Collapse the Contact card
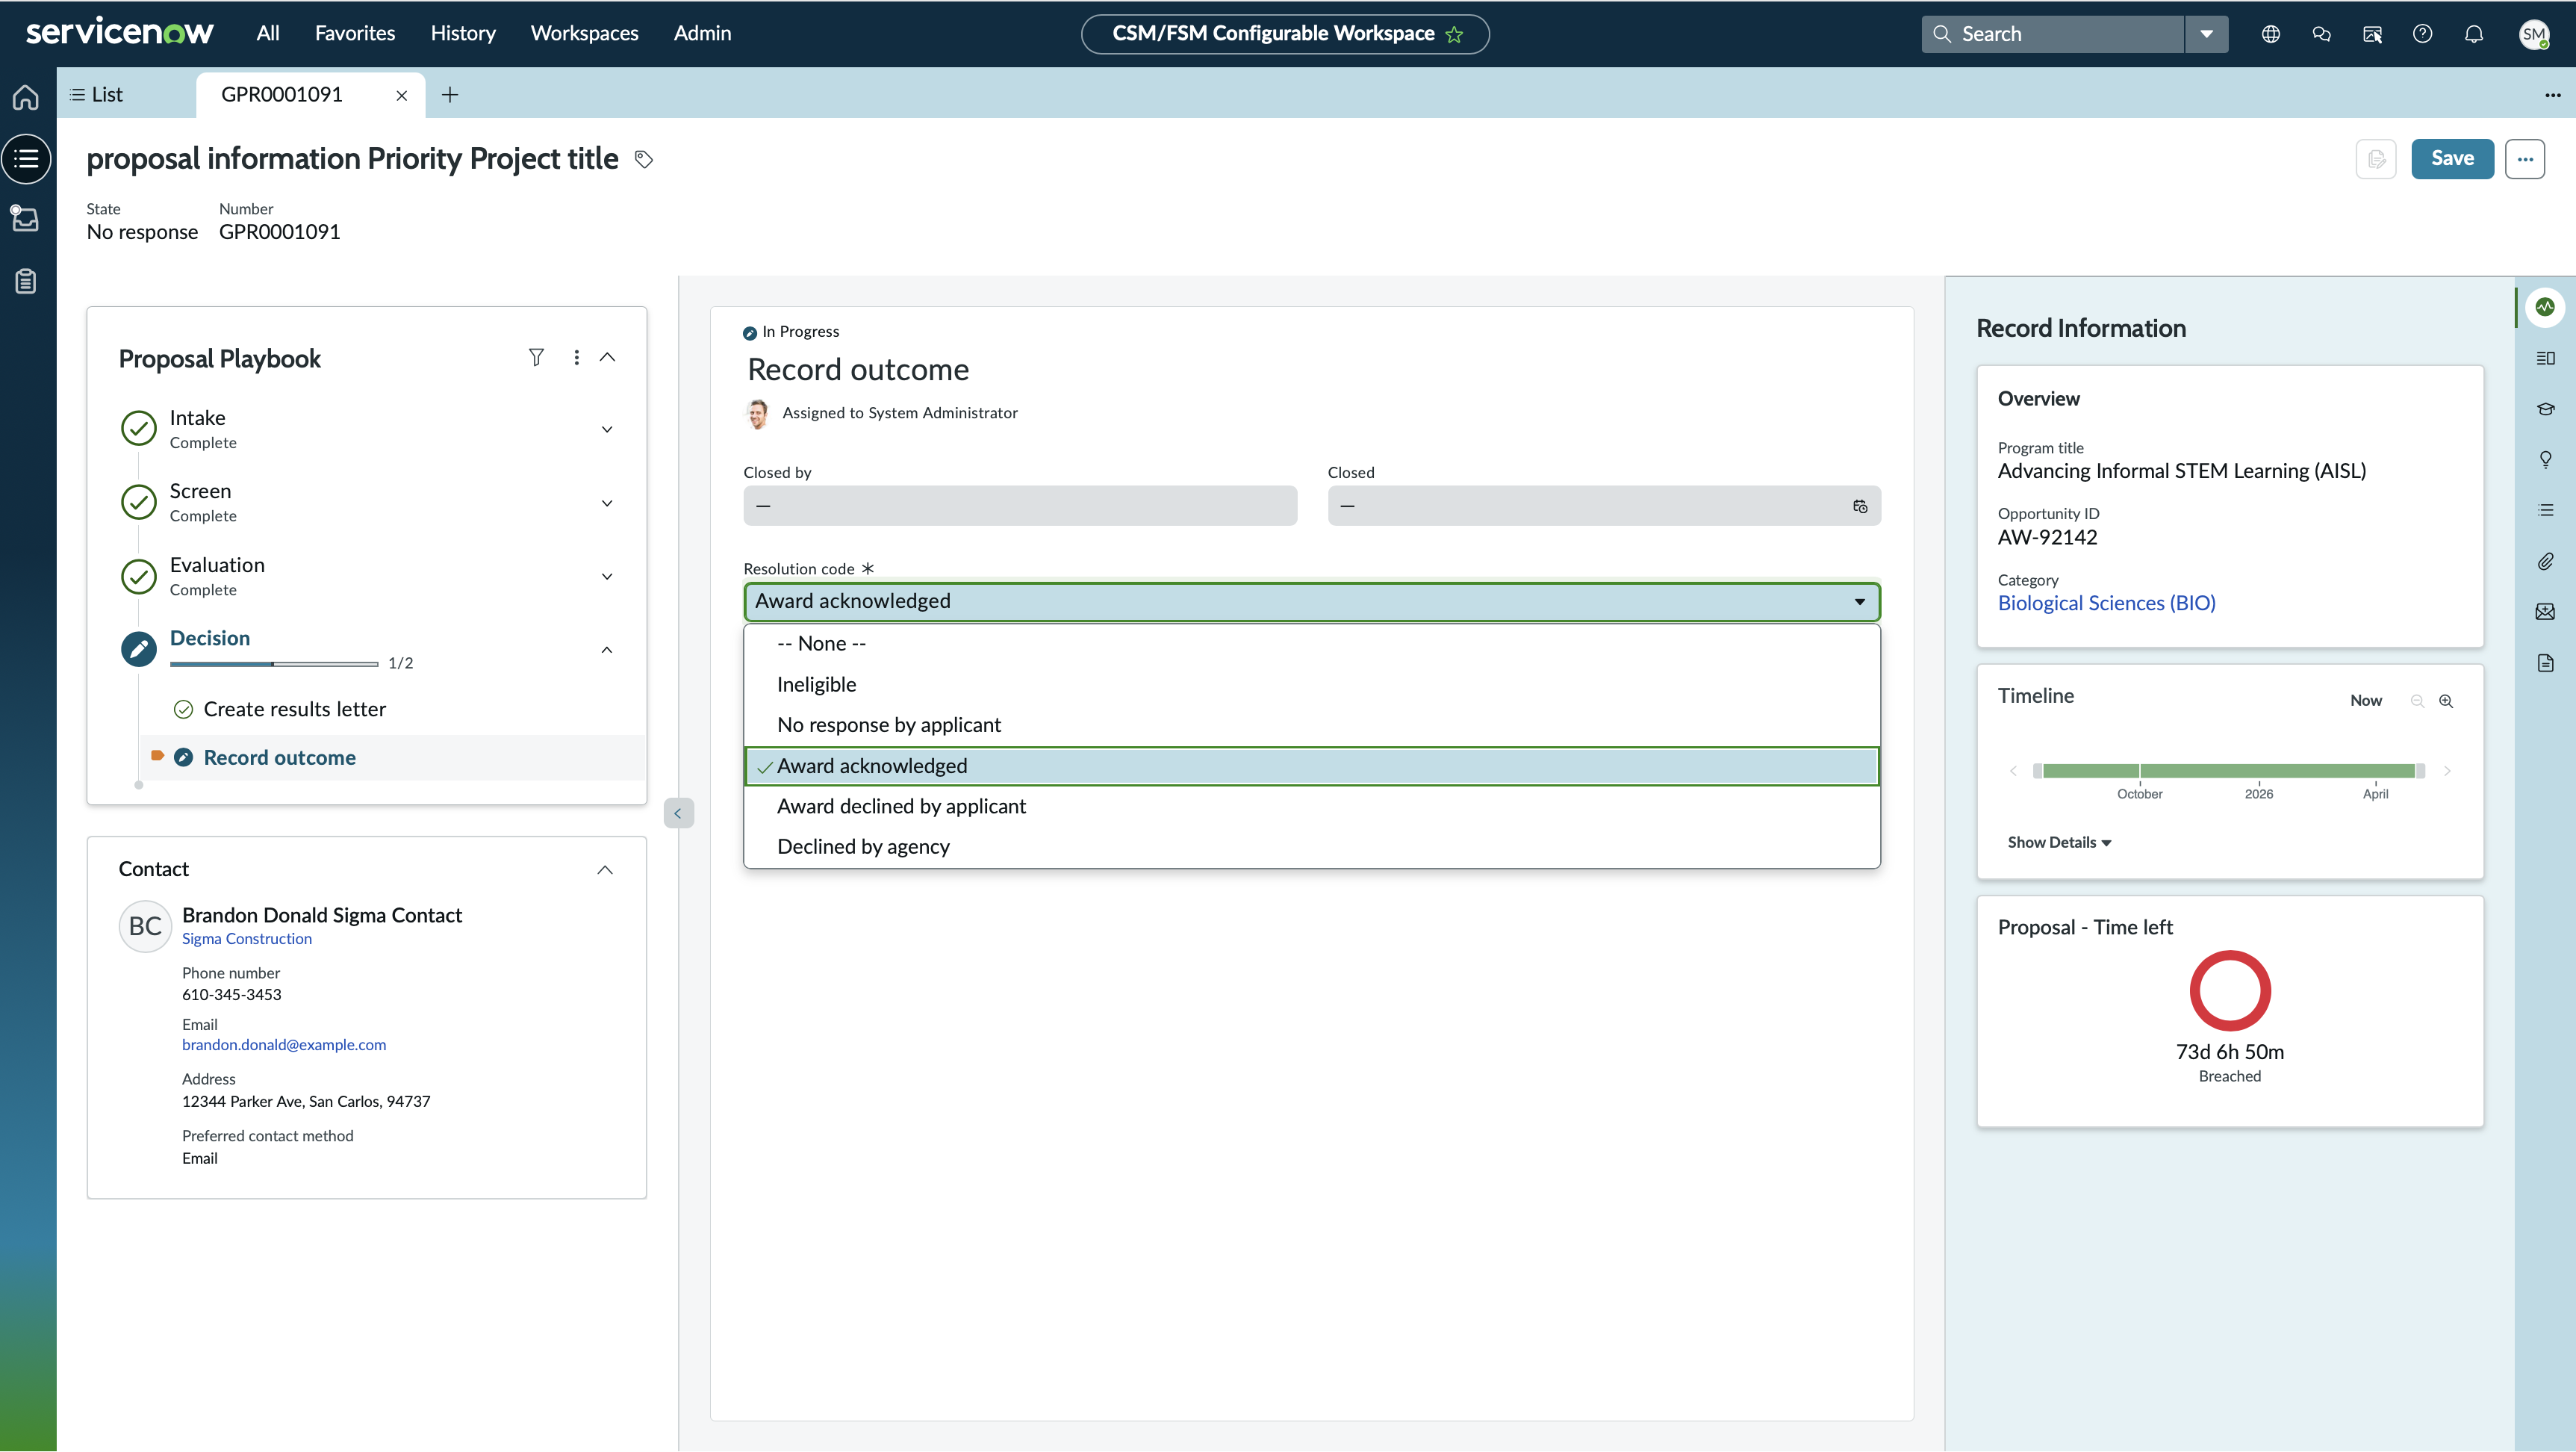Screen dimensions: 2576x1452 (x=604, y=870)
